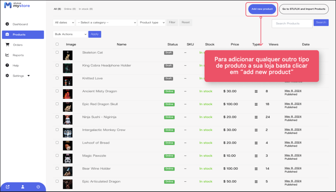The height and width of the screenshot is (192, 336).
Task: Go to Dashboard in the sidebar
Action: tap(20, 24)
